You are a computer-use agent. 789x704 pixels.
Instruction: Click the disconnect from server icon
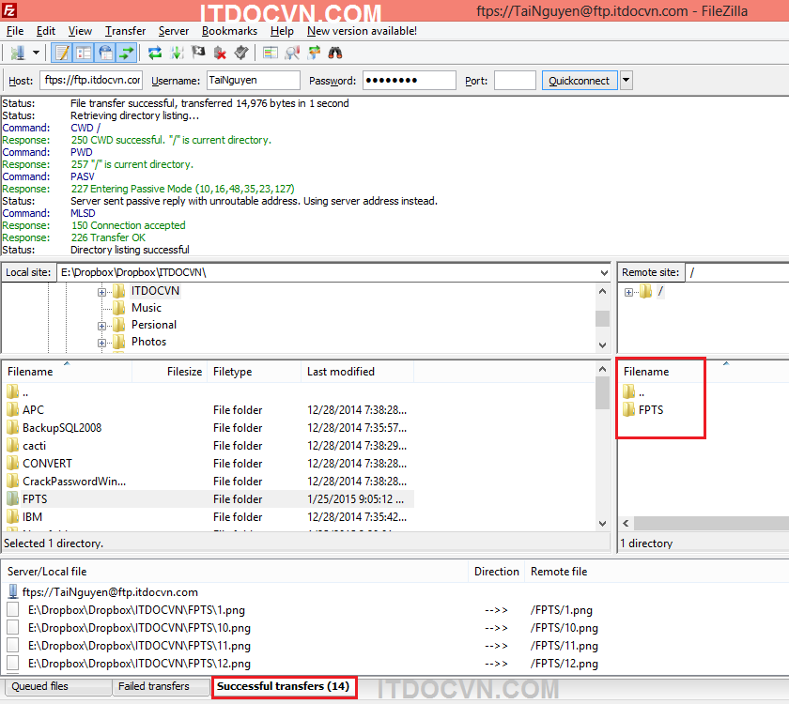point(220,53)
